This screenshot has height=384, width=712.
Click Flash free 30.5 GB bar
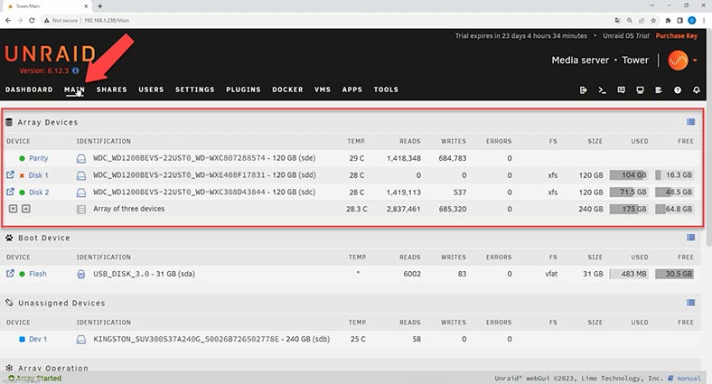[x=674, y=274]
